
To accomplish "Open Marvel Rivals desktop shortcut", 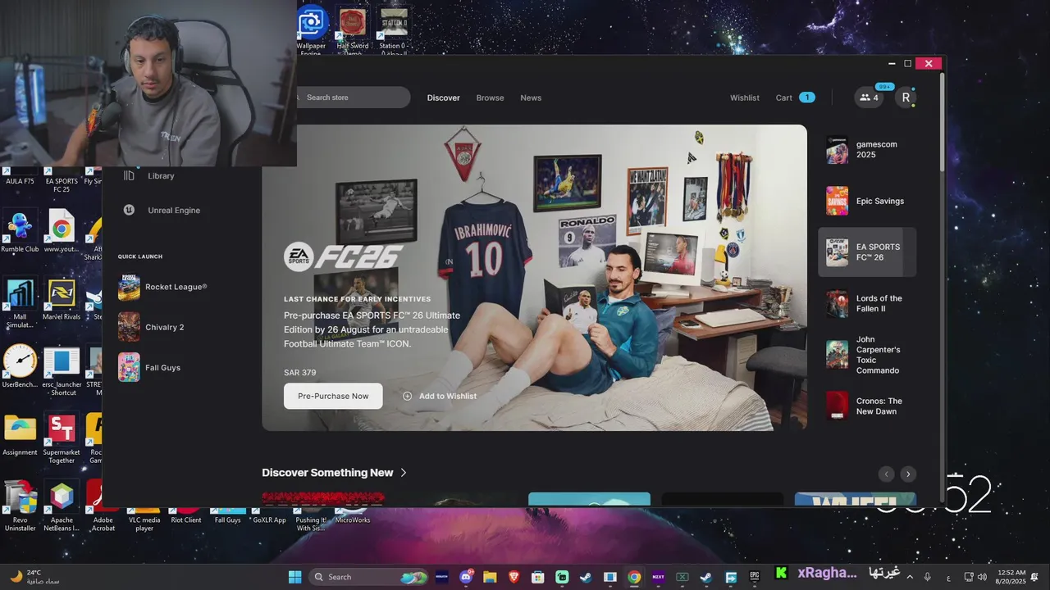I will [x=62, y=298].
